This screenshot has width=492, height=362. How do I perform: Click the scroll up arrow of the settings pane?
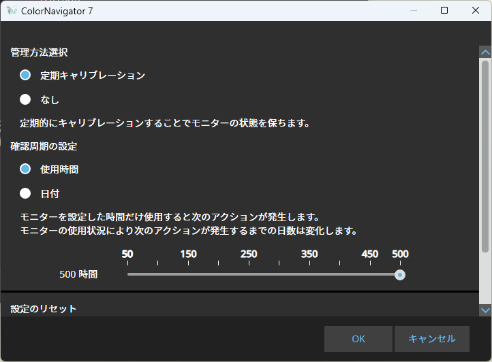[485, 52]
